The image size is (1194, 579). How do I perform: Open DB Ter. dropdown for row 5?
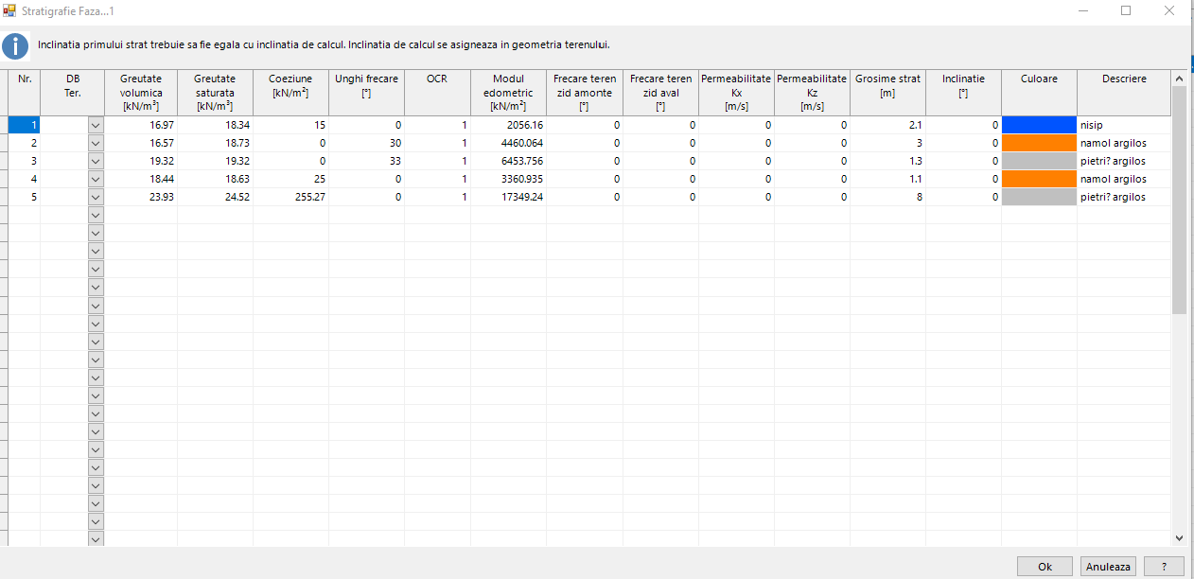click(96, 197)
